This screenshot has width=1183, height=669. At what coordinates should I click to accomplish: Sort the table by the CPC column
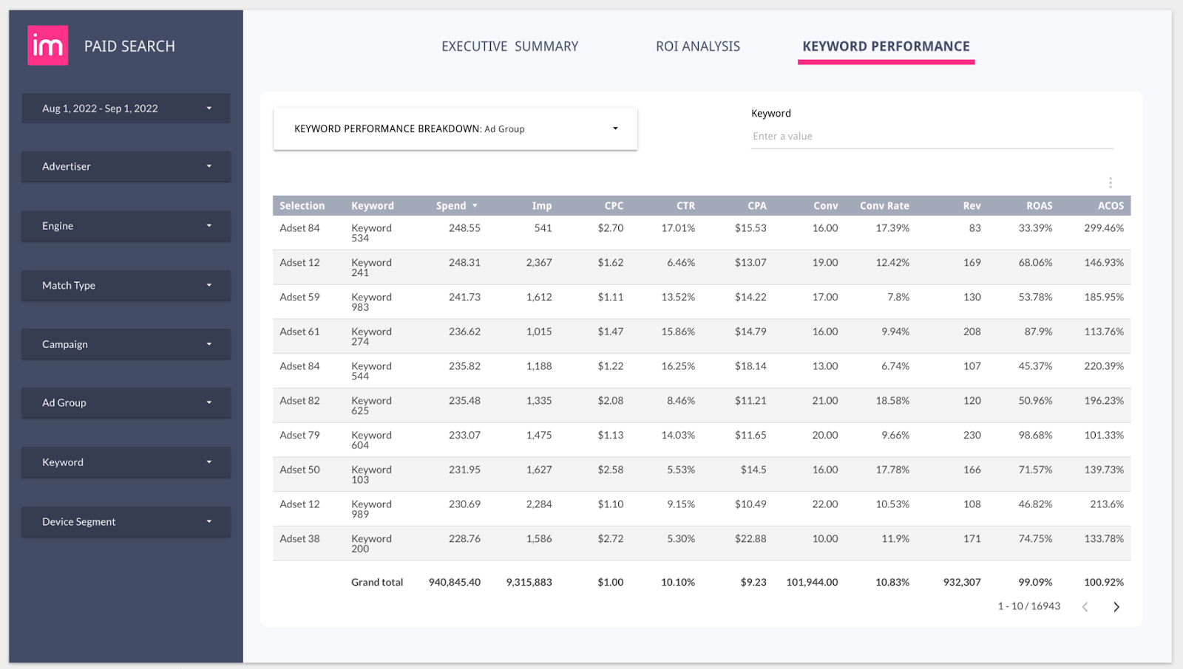click(x=614, y=205)
